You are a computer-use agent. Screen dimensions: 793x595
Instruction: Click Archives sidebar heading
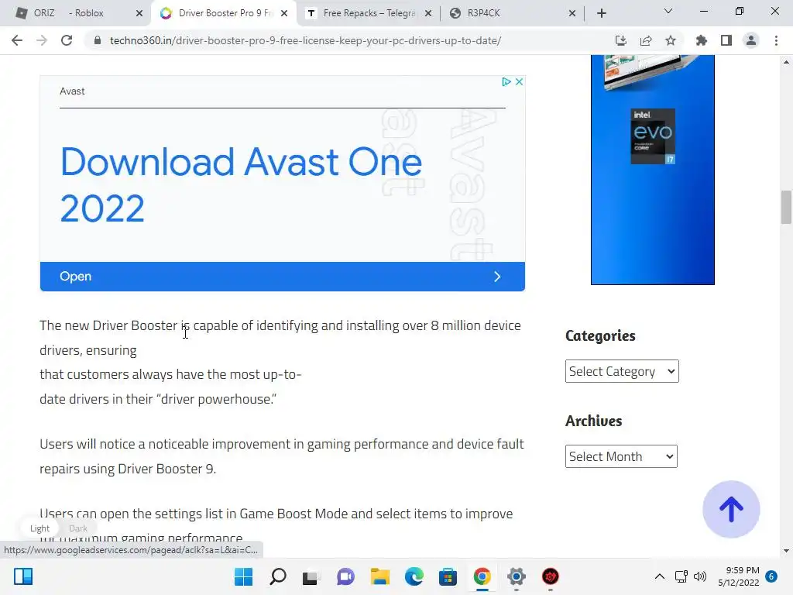tap(594, 421)
